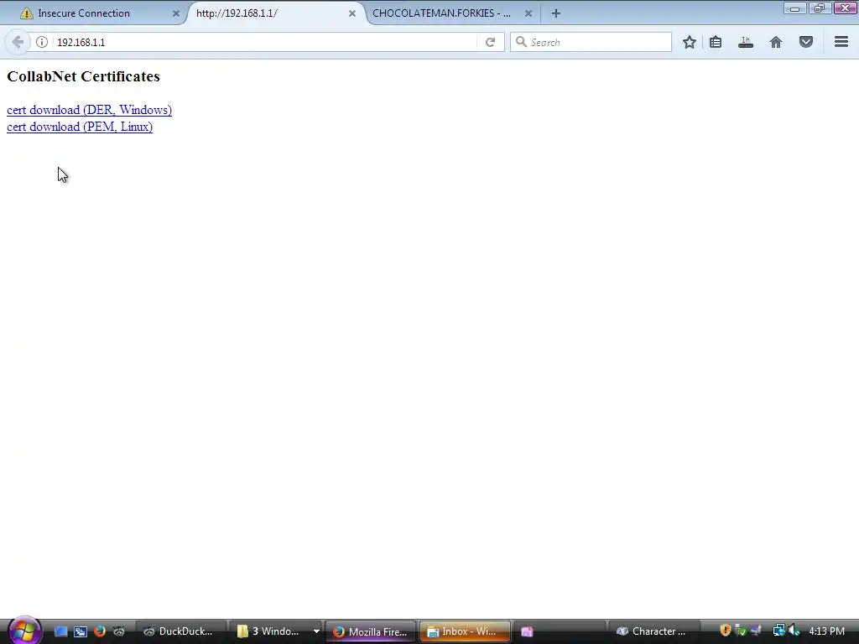Bookmark this page with the star icon
Viewport: 859px width, 644px height.
[x=690, y=42]
